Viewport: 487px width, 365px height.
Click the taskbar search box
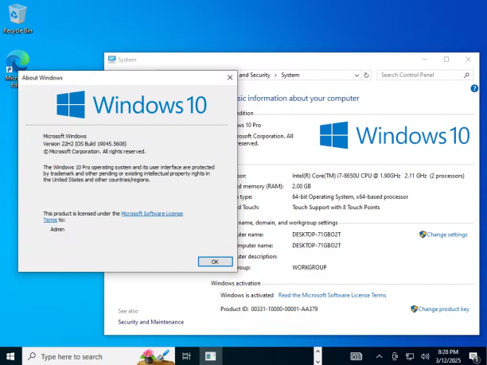tap(98, 356)
